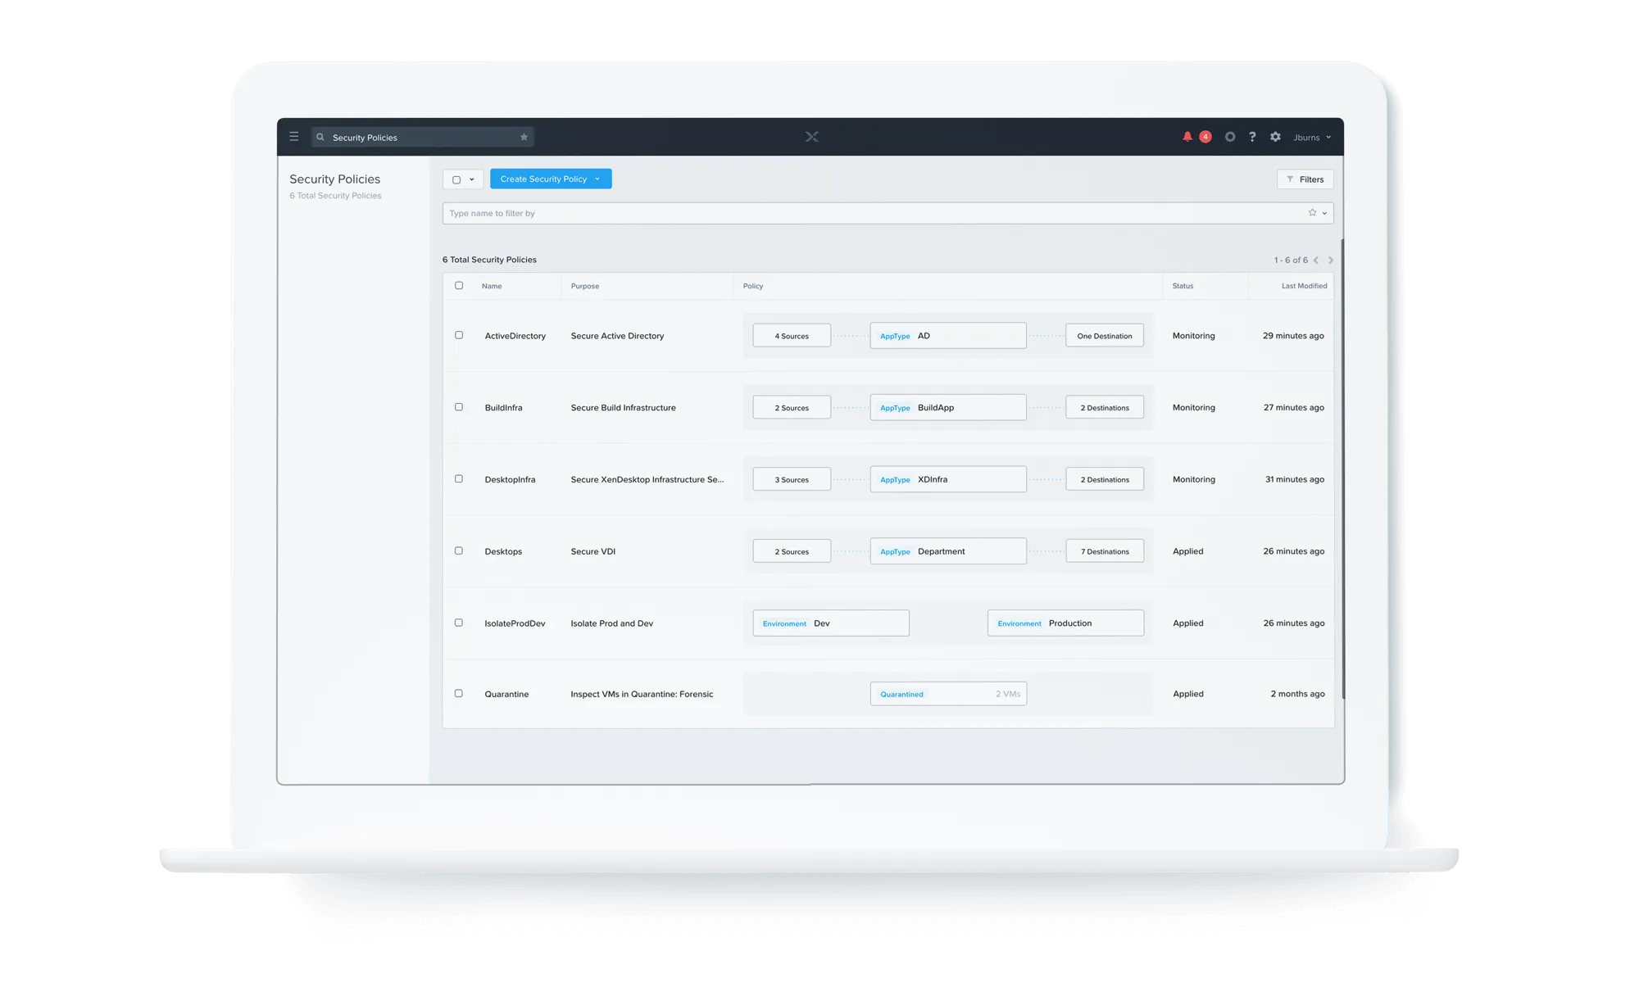Open the hamburger navigation menu
The image size is (1639, 983).
click(x=294, y=137)
